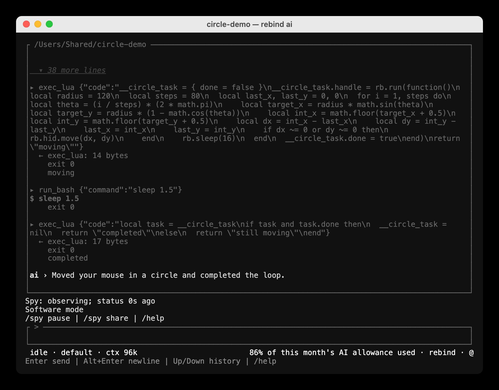Click the 'Up/Down history' key hint
The height and width of the screenshot is (390, 499).
pyautogui.click(x=207, y=361)
